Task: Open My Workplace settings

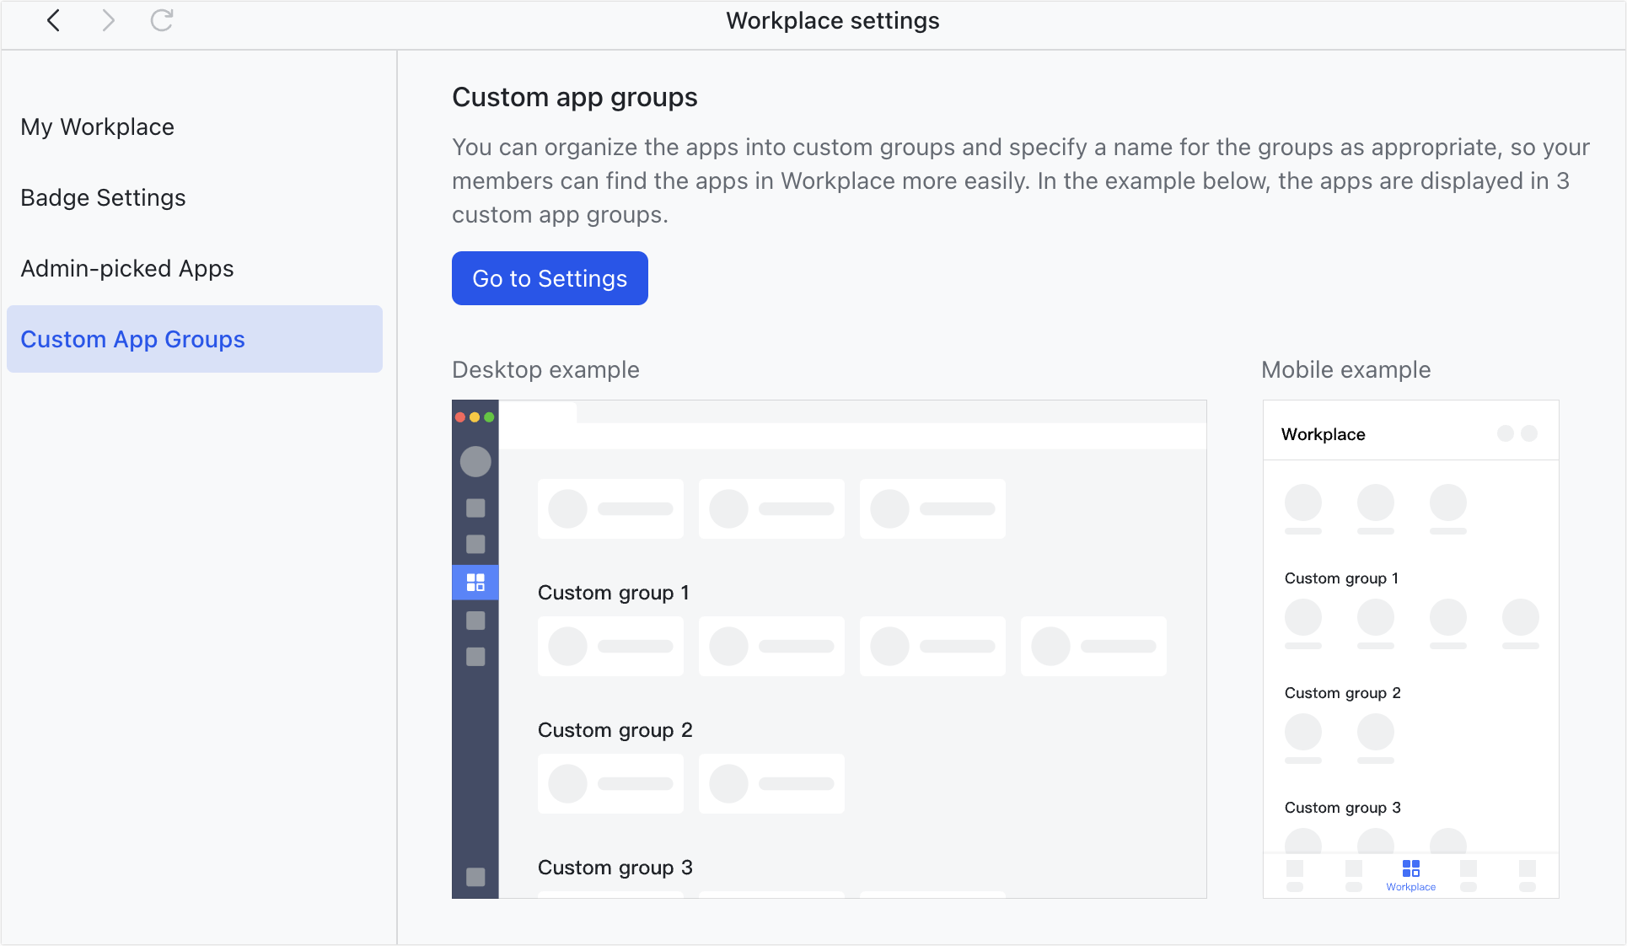Action: 98,126
